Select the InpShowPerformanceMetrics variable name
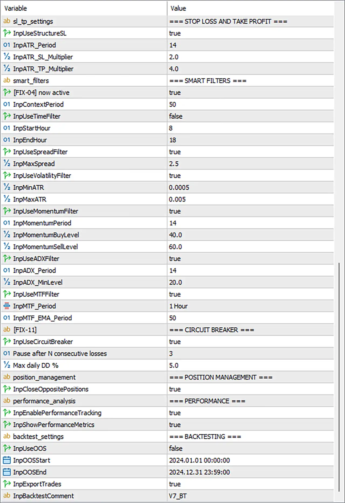Viewport: 345px width, 503px height. tap(54, 425)
